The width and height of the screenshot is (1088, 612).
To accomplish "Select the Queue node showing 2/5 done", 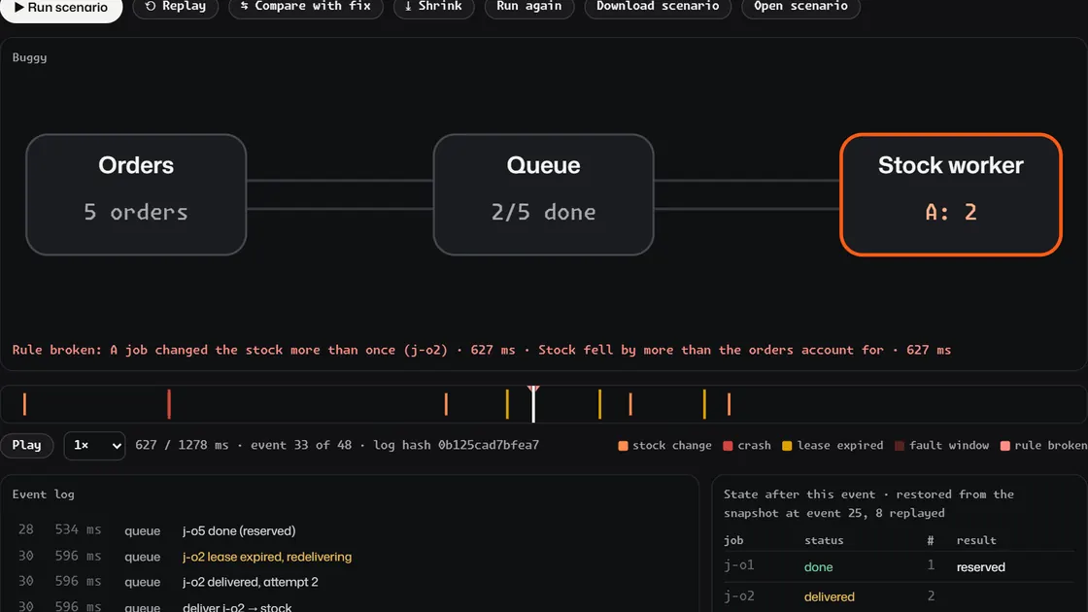I will (543, 194).
